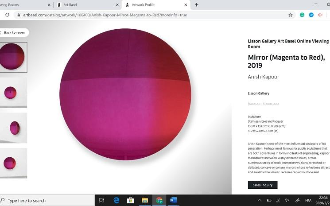Bookmark this page with the star icon
The height and width of the screenshot is (206, 330).
click(291, 15)
